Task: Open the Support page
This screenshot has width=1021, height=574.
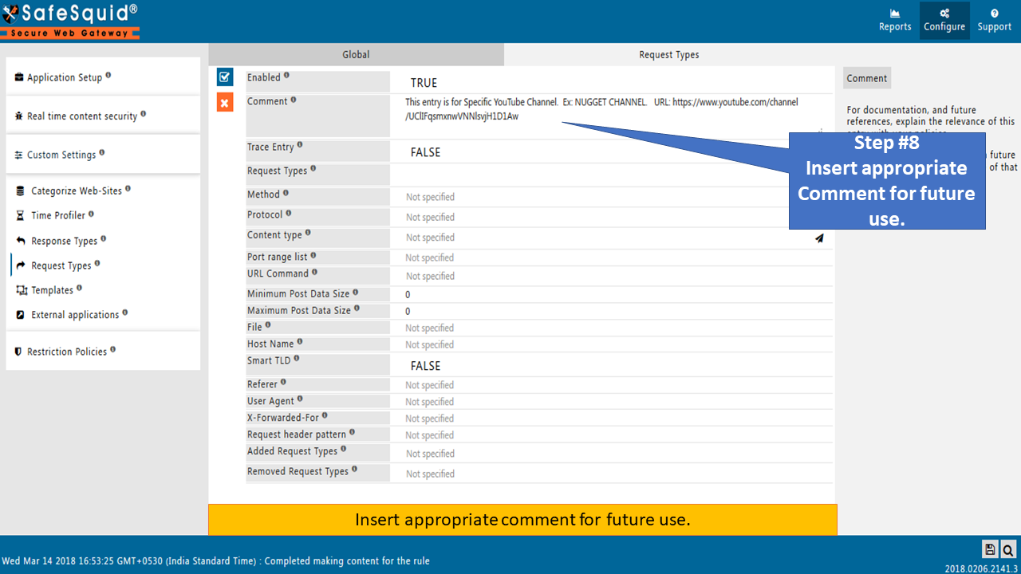Action: click(995, 21)
